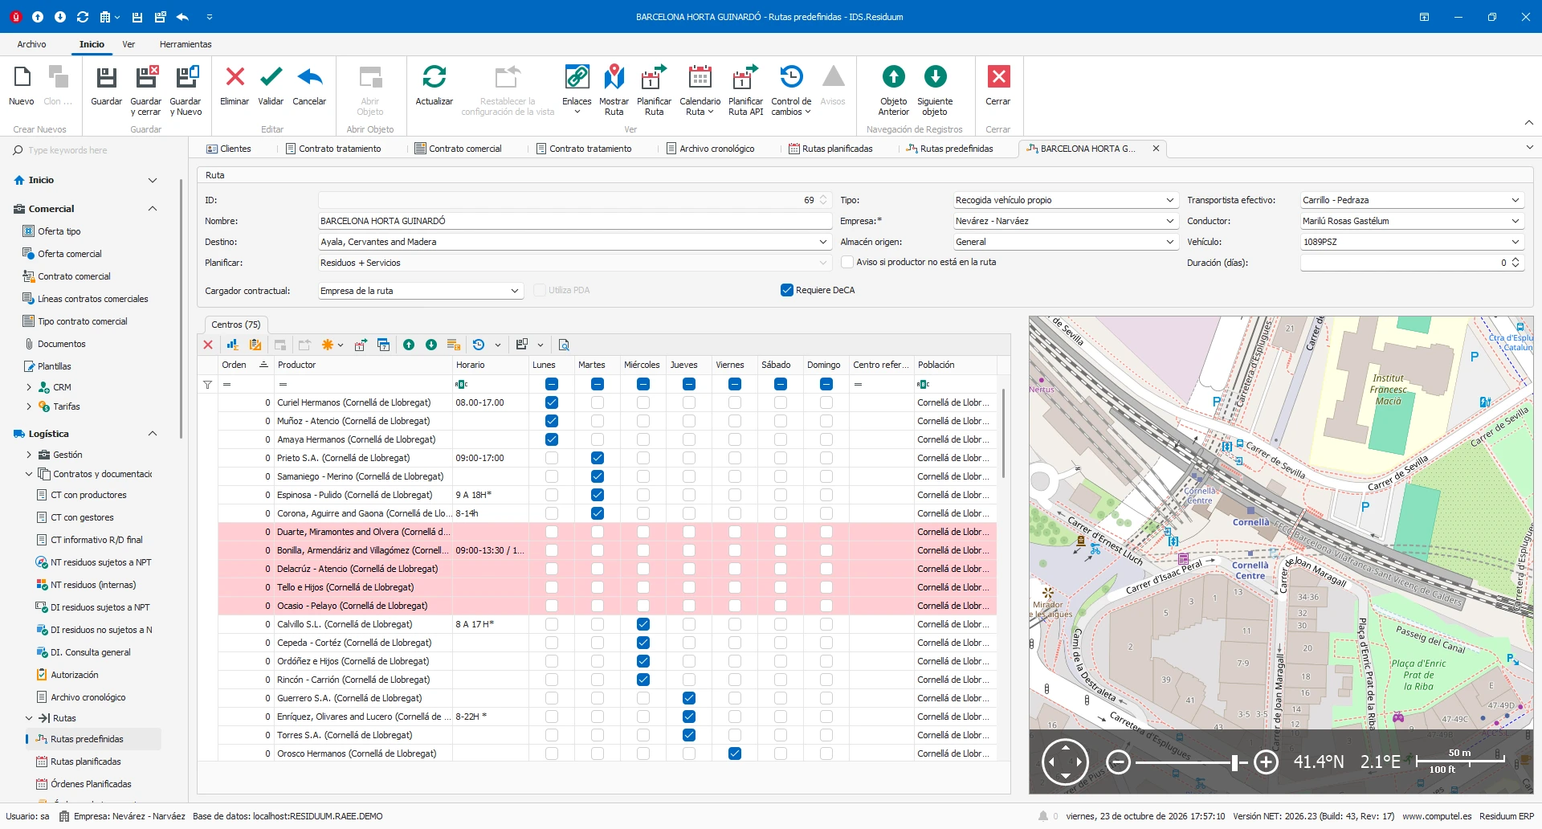
Task: Click the Validar checkmark icon
Action: (x=271, y=86)
